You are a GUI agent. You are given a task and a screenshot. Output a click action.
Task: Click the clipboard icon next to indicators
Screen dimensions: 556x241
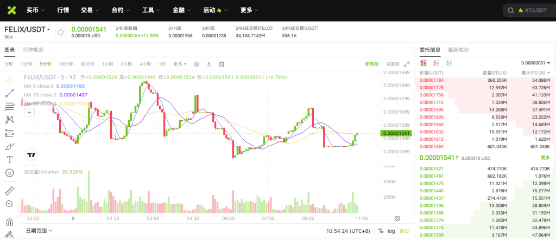coord(222,64)
